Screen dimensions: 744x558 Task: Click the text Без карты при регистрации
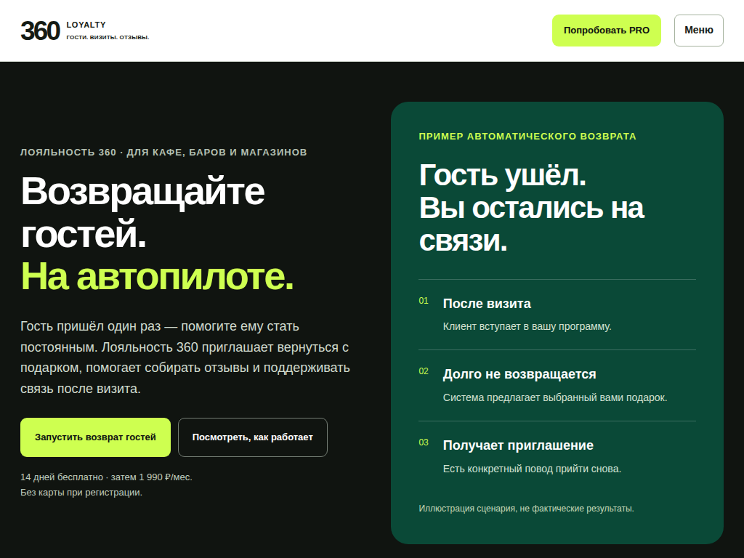tap(81, 493)
